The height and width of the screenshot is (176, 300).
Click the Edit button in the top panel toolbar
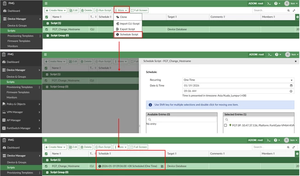[x=74, y=10]
